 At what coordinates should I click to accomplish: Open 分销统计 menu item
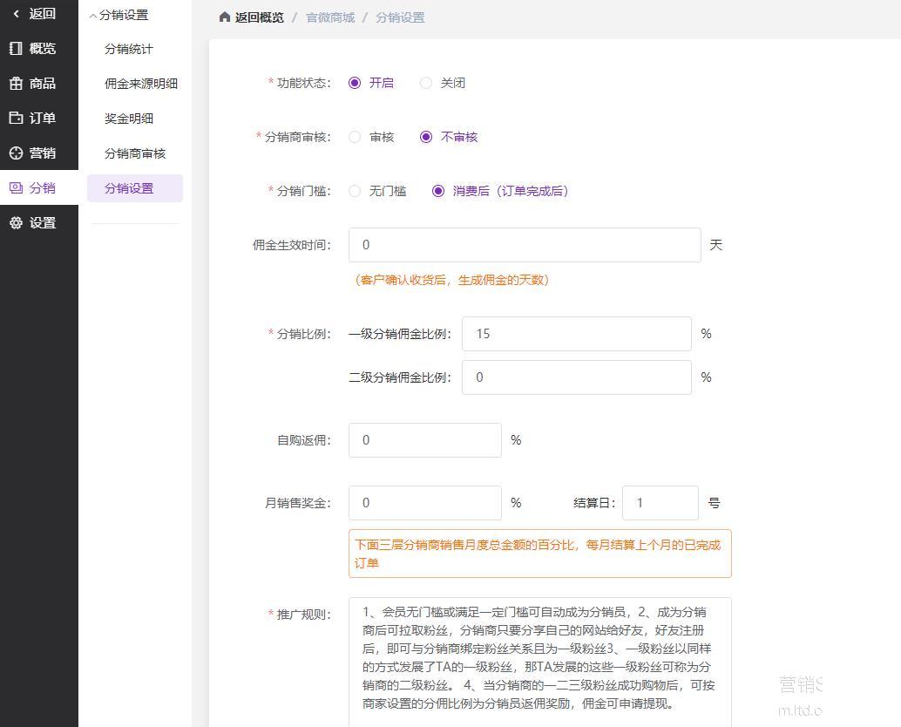(129, 49)
